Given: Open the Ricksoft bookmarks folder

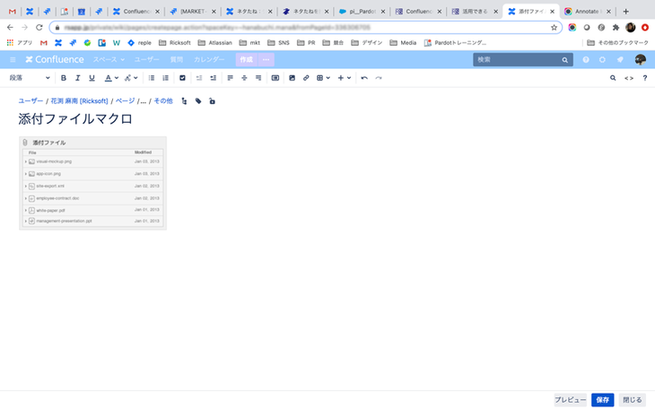Looking at the screenshot, I should tap(175, 43).
